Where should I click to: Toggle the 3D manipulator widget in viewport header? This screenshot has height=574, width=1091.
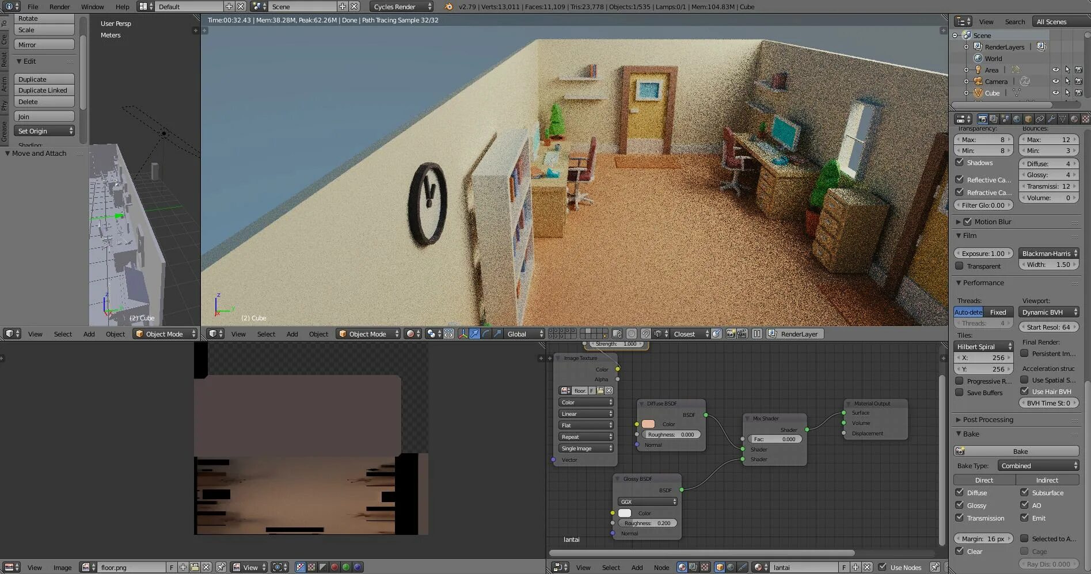click(x=463, y=334)
